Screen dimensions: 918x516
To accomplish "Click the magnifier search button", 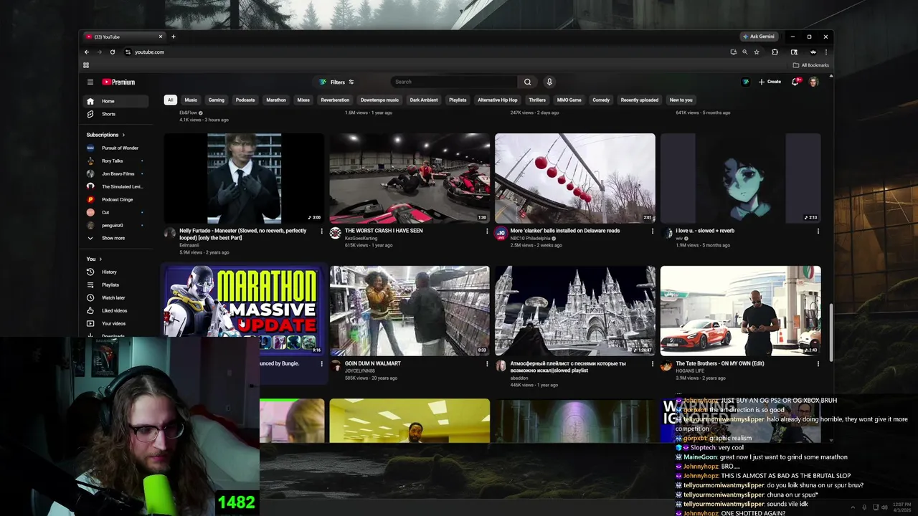I will [528, 82].
